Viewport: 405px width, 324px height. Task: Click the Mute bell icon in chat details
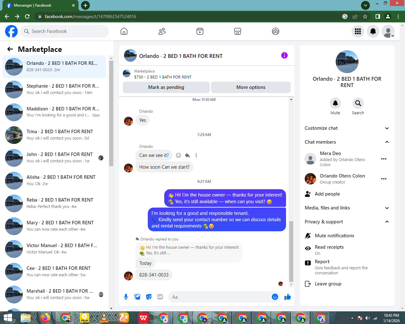point(335,103)
